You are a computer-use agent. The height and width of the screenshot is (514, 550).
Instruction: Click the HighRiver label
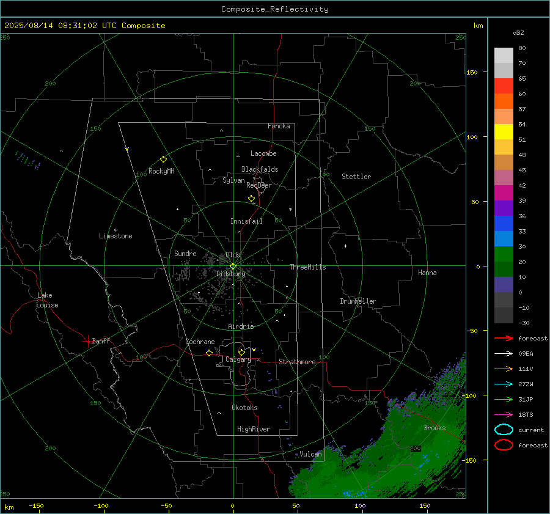pos(254,429)
